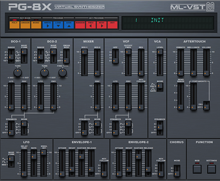Click the INIT program name in display
The height and width of the screenshot is (181, 220).
(157, 20)
